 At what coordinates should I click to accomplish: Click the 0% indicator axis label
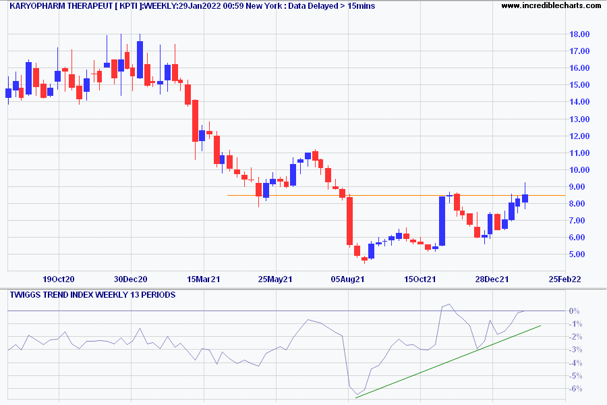(x=574, y=311)
